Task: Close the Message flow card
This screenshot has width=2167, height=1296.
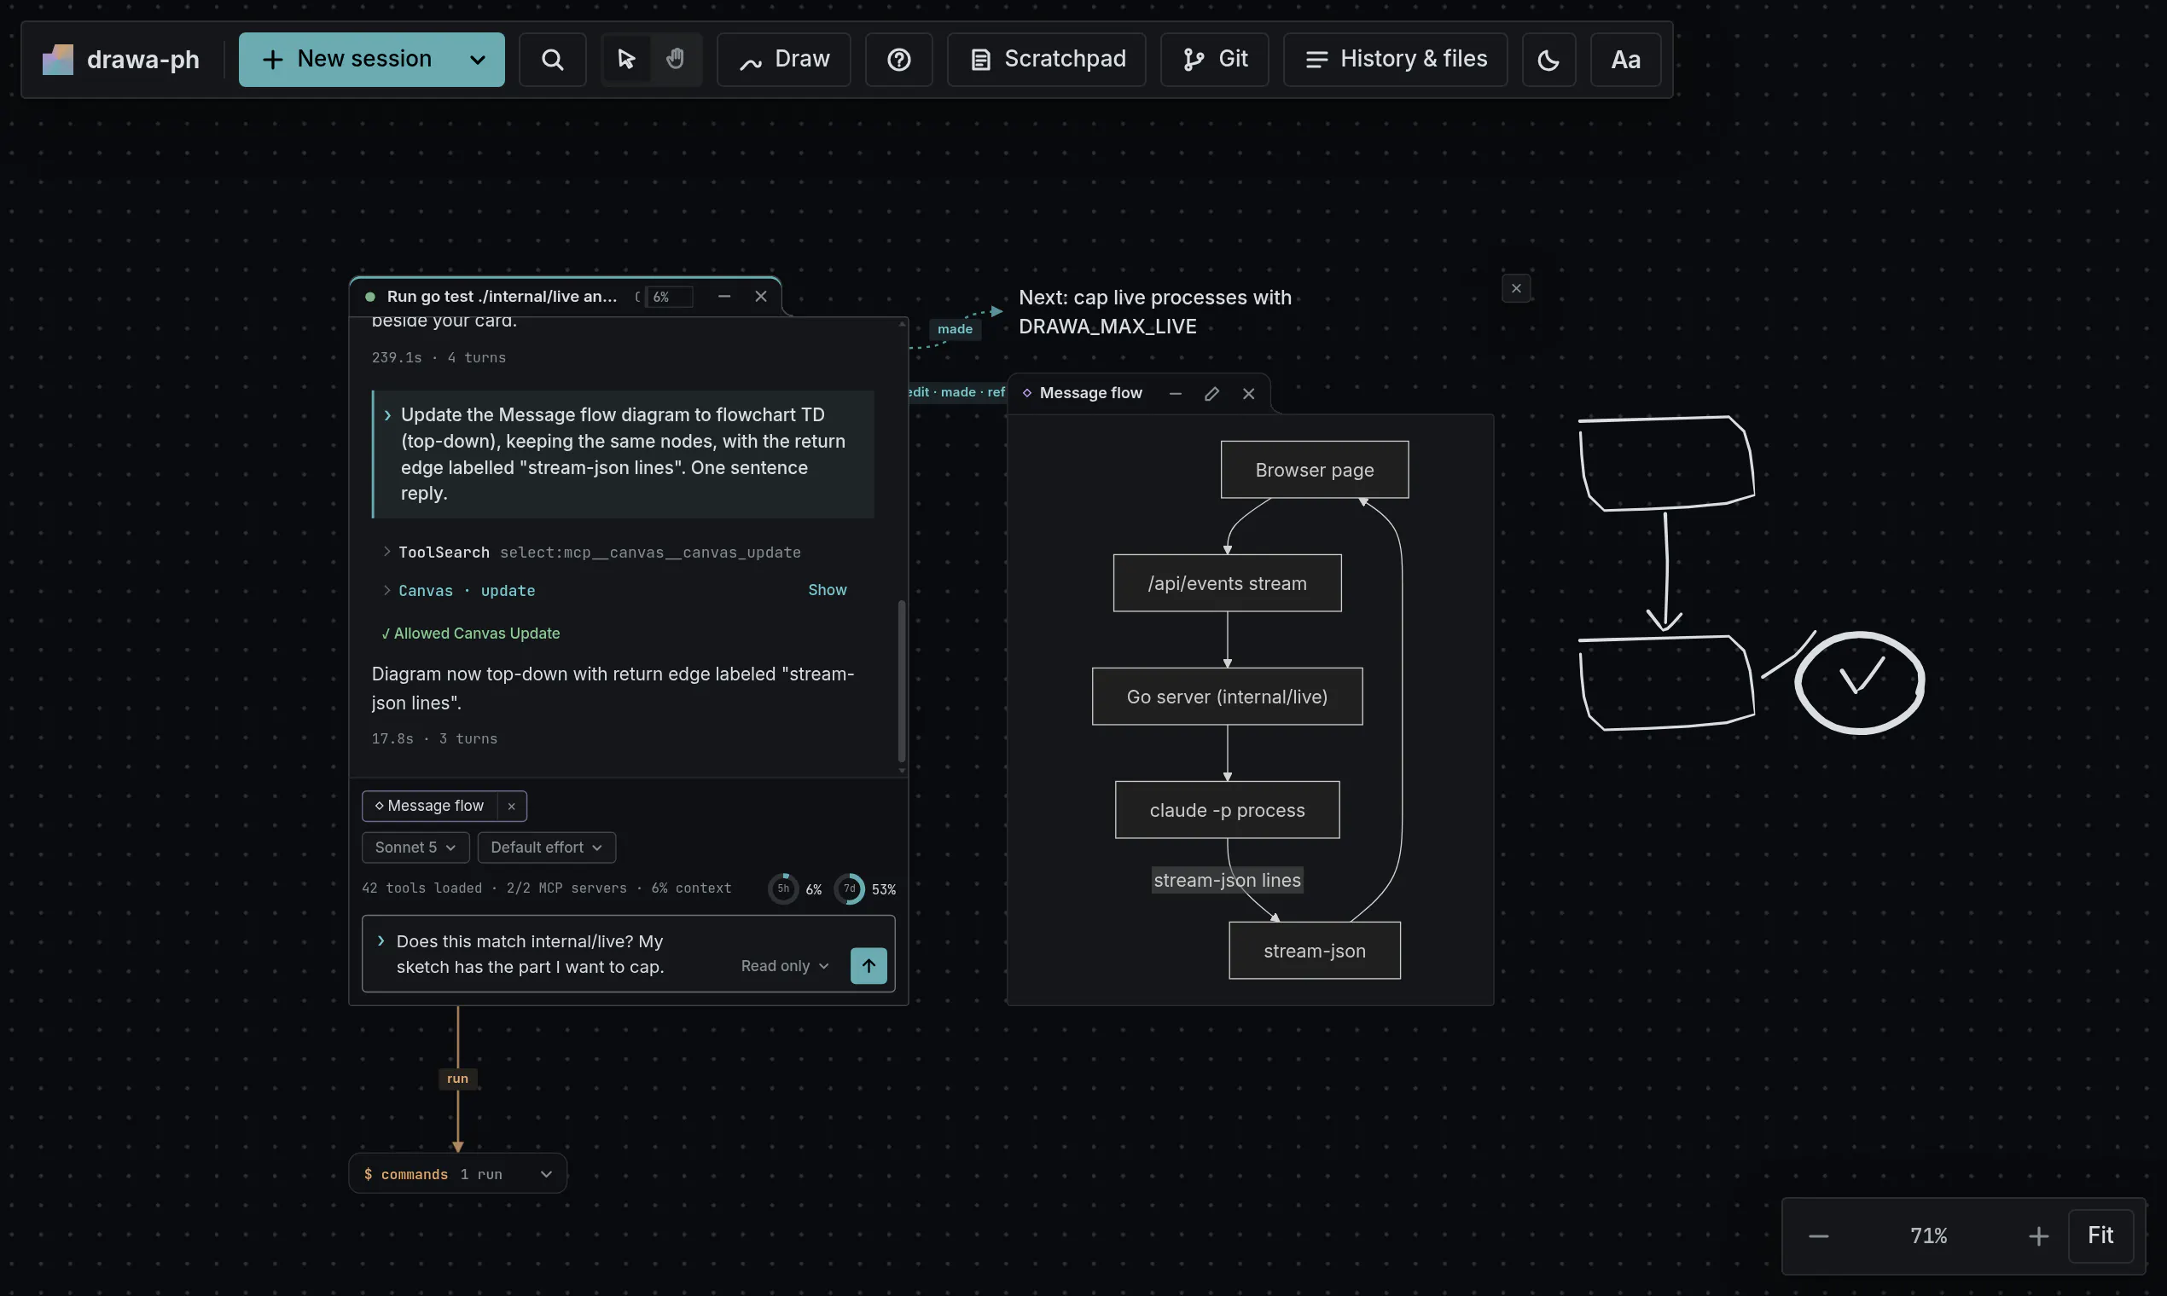Action: coord(1249,394)
